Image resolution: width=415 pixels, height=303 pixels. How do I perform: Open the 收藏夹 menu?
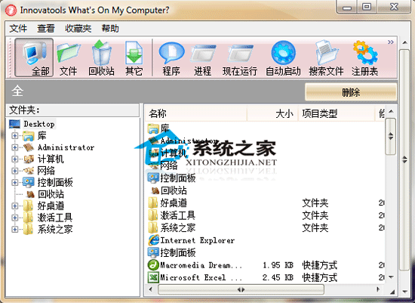point(78,28)
